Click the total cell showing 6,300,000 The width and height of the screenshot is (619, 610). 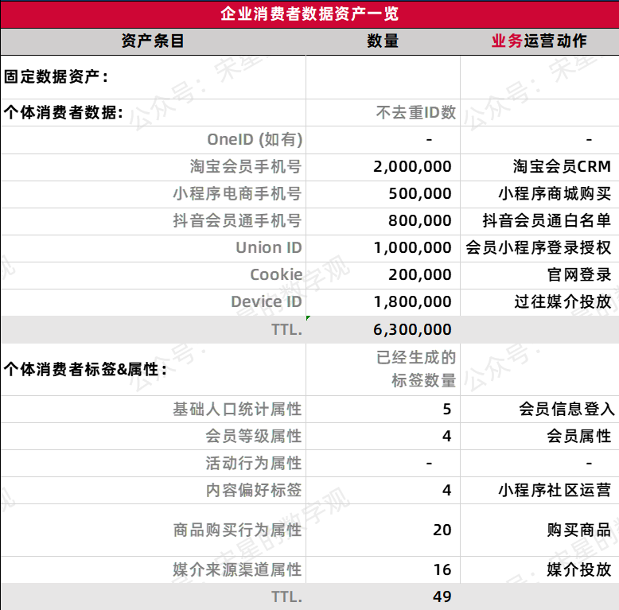[x=412, y=330]
